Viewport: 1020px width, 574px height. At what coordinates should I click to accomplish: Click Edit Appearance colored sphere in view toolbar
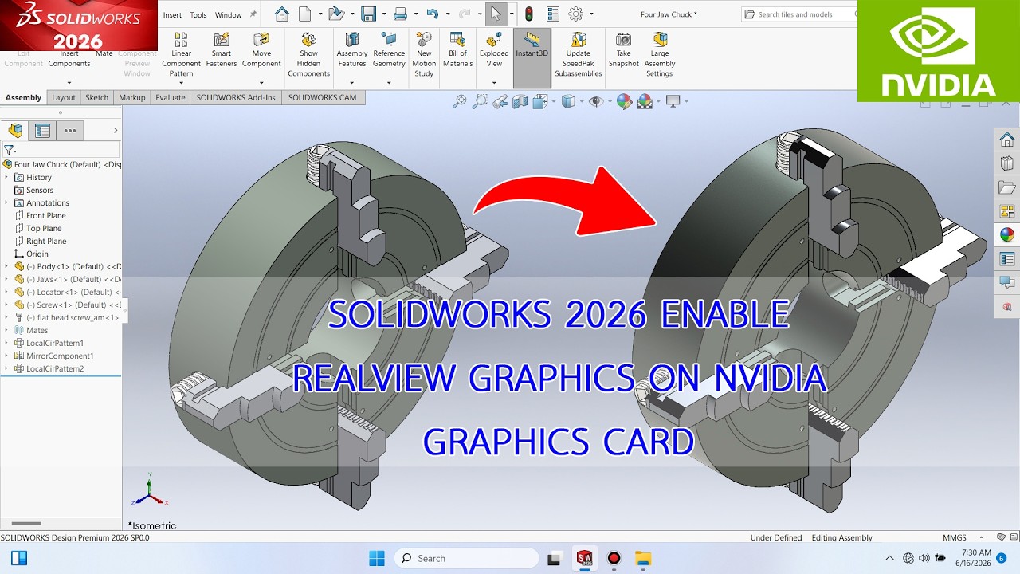624,101
